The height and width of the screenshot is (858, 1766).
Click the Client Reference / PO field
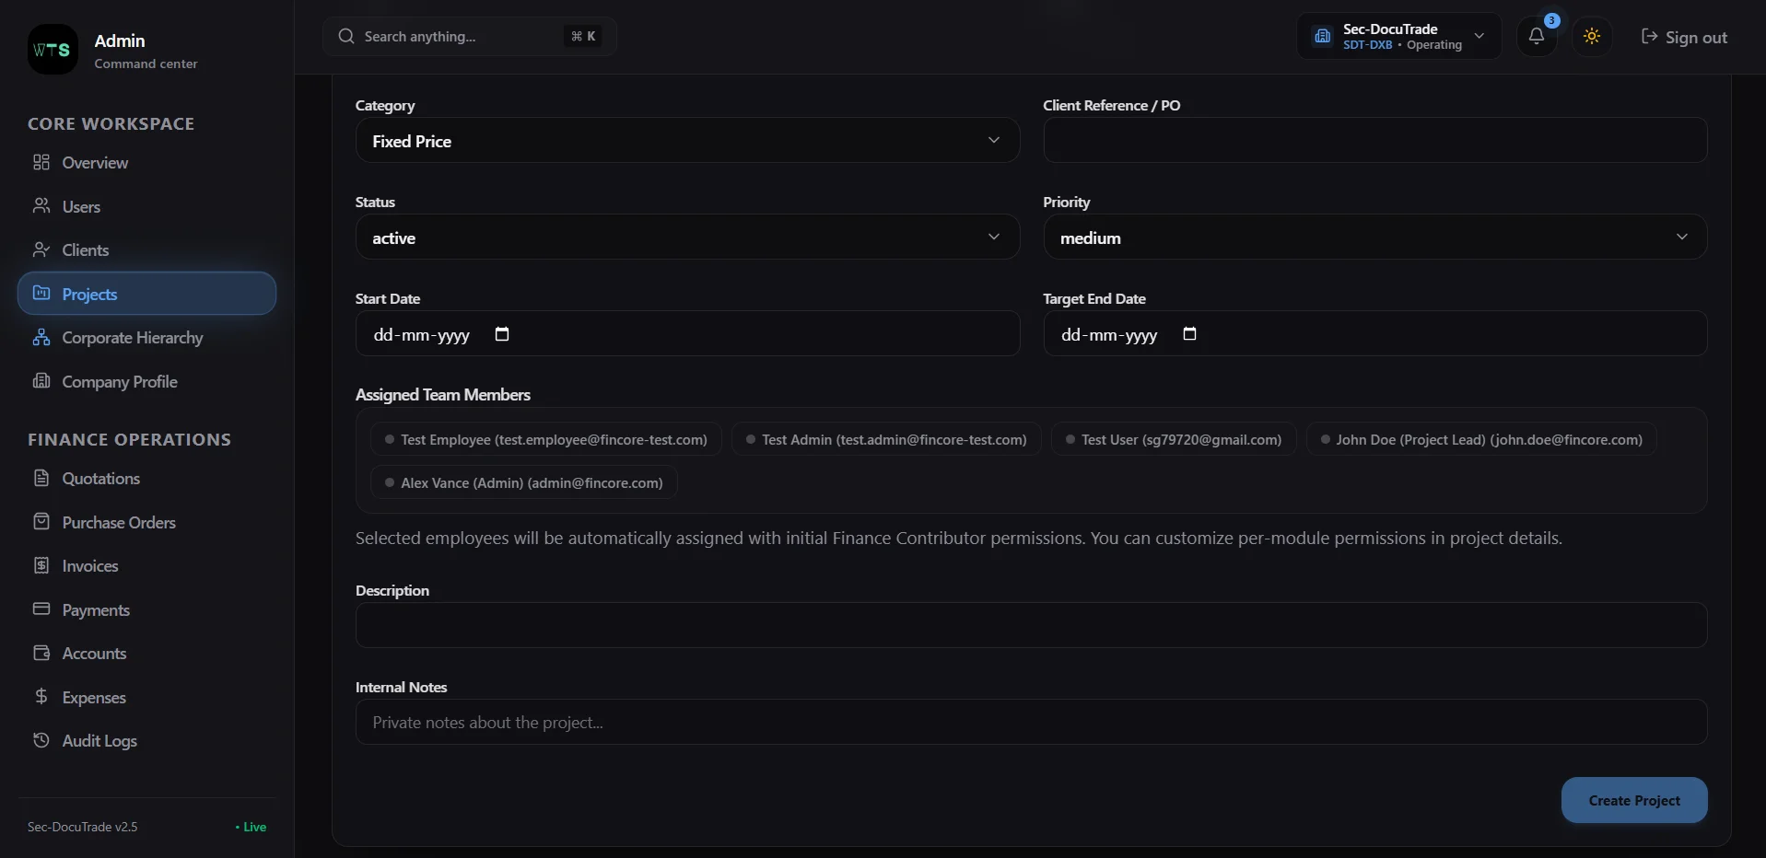coord(1374,141)
